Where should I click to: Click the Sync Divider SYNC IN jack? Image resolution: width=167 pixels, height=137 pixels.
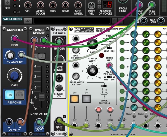click(34, 40)
